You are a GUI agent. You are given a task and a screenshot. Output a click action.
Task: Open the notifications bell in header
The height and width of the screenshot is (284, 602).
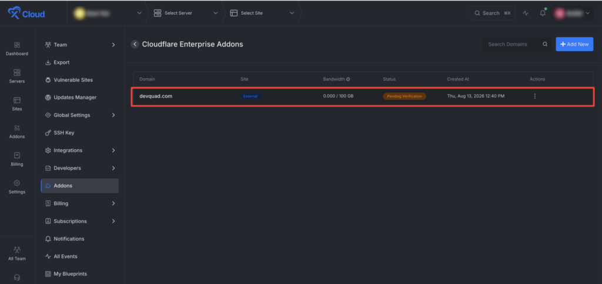[543, 13]
